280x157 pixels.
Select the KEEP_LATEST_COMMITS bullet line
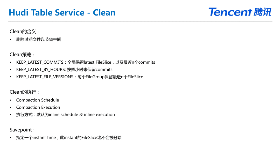(x=86, y=62)
